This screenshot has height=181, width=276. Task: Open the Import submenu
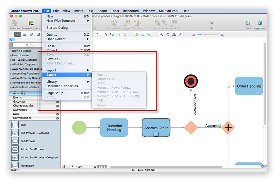coord(67,70)
